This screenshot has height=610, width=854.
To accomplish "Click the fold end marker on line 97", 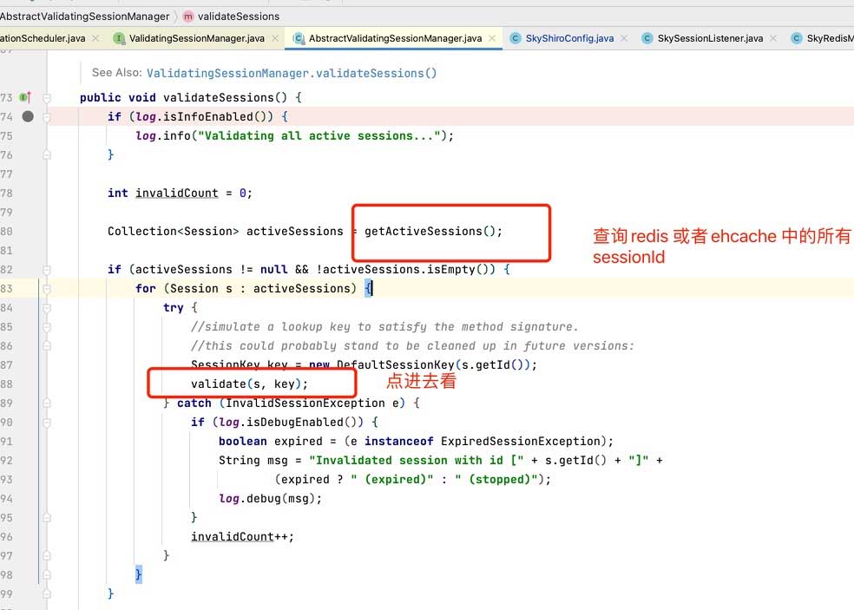I will click(x=47, y=555).
